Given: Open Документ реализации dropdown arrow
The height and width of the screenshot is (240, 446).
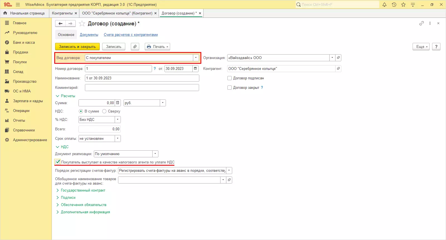Looking at the screenshot, I should click(x=155, y=154).
